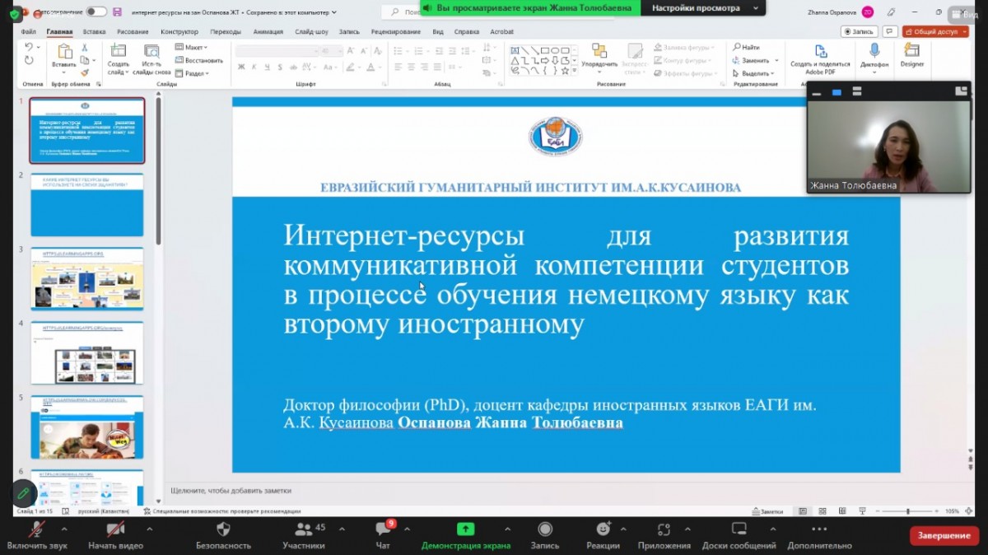The image size is (988, 555).
Task: Open Реакции in Zoom toolbar
Action: (x=603, y=529)
